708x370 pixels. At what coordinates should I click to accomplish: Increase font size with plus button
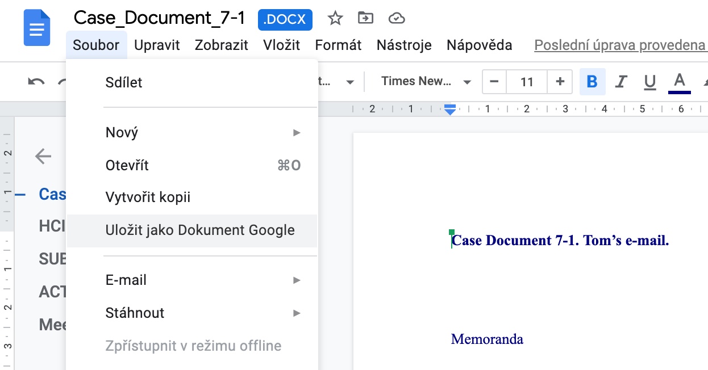click(560, 82)
